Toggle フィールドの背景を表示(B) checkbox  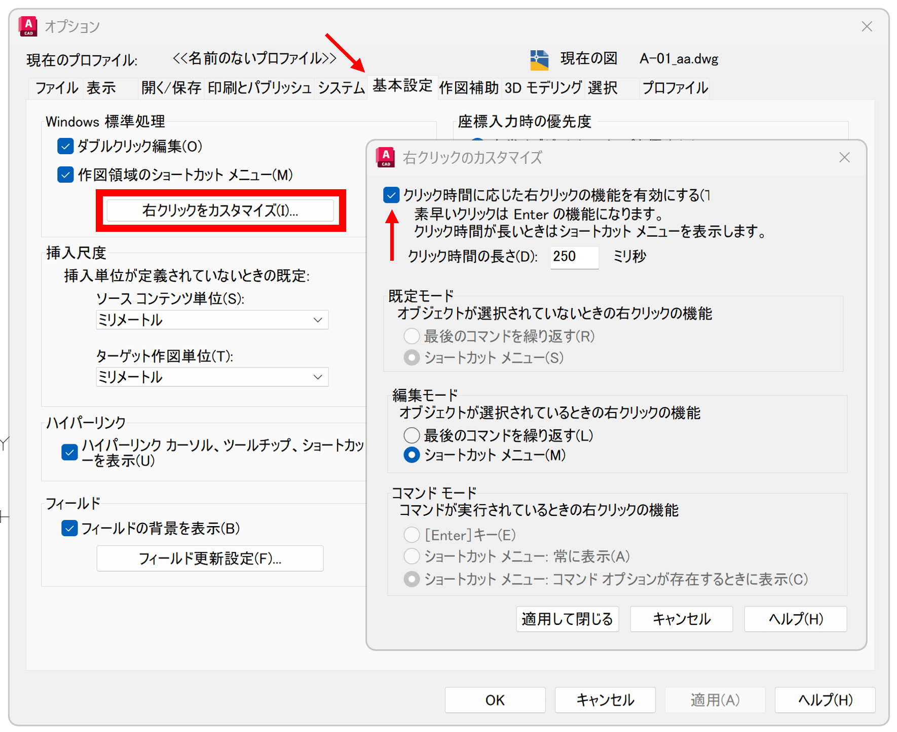[x=69, y=529]
